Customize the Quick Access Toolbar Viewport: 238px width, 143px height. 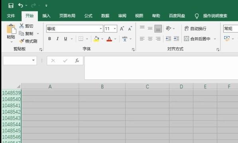[x=46, y=6]
